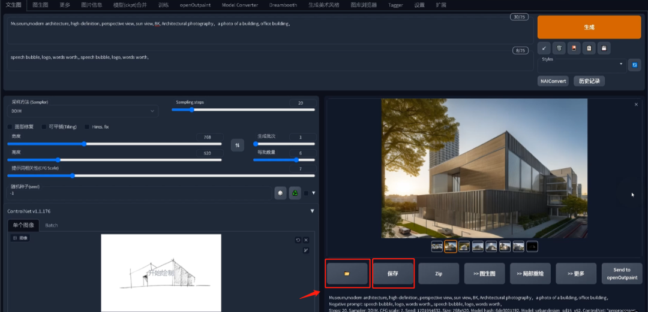Toggle the 可平铺(Tiling) checkbox

(44, 127)
